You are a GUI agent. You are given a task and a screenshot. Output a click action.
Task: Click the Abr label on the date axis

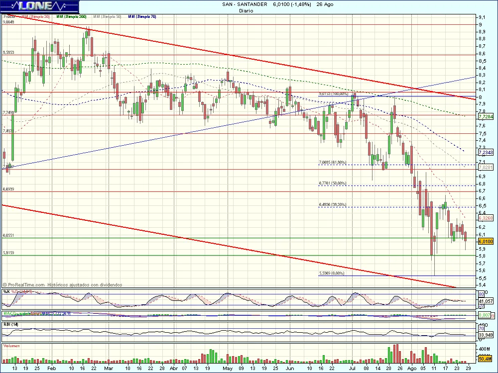coord(174,368)
